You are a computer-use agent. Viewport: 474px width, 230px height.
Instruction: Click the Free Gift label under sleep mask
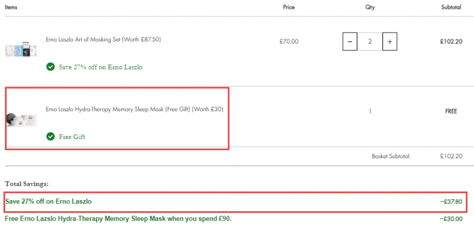click(x=72, y=137)
